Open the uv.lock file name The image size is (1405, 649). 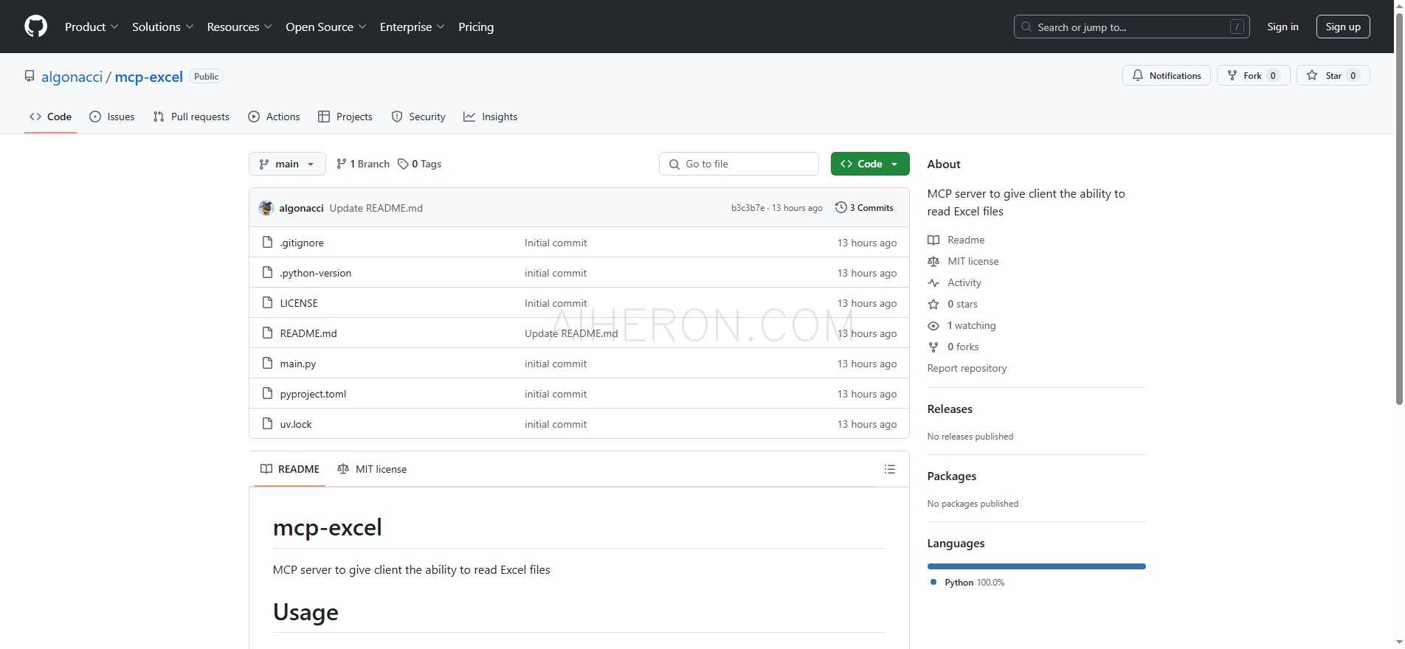[x=295, y=424]
